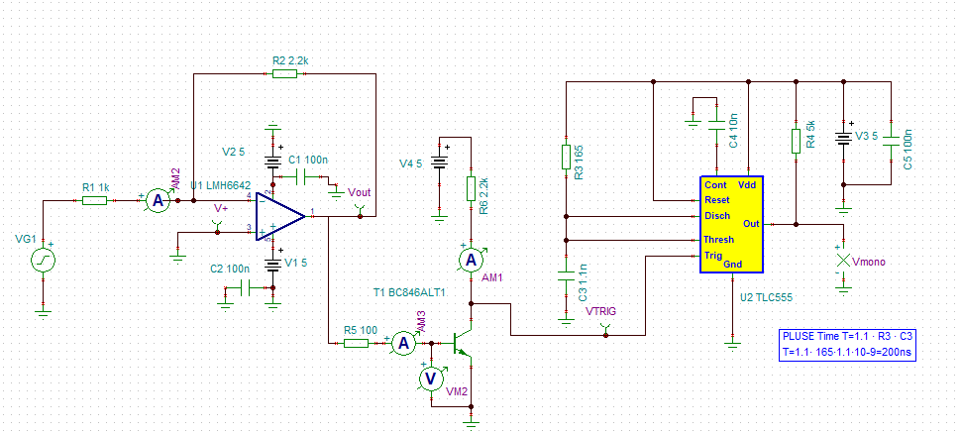Select the Vmono voltage probe cross

(x=843, y=260)
